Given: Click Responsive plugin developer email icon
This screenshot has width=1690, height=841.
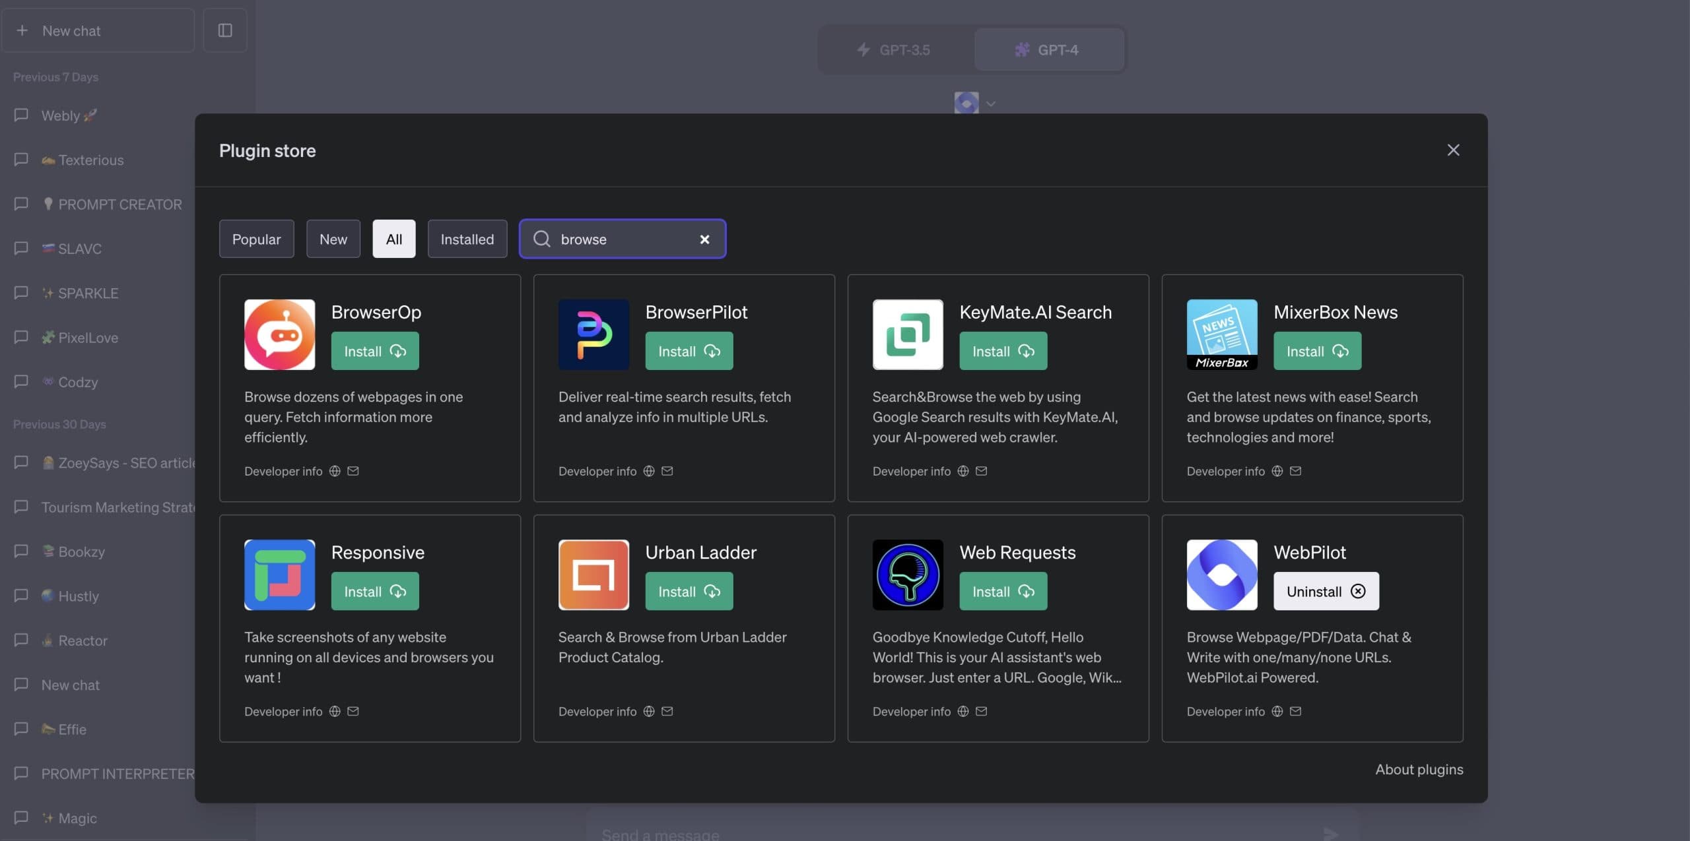Looking at the screenshot, I should (353, 711).
